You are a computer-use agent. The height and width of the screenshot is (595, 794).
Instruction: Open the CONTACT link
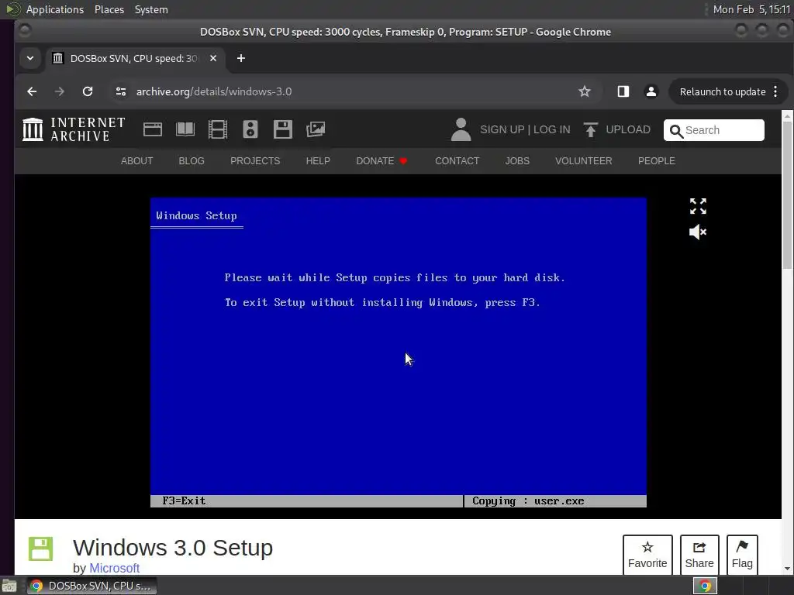pos(457,161)
